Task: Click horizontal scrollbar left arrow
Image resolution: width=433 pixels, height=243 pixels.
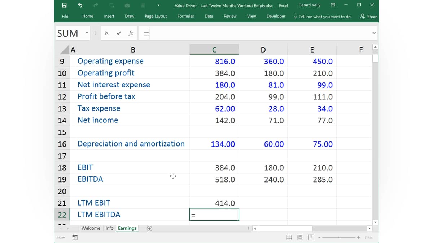Action: (x=255, y=229)
